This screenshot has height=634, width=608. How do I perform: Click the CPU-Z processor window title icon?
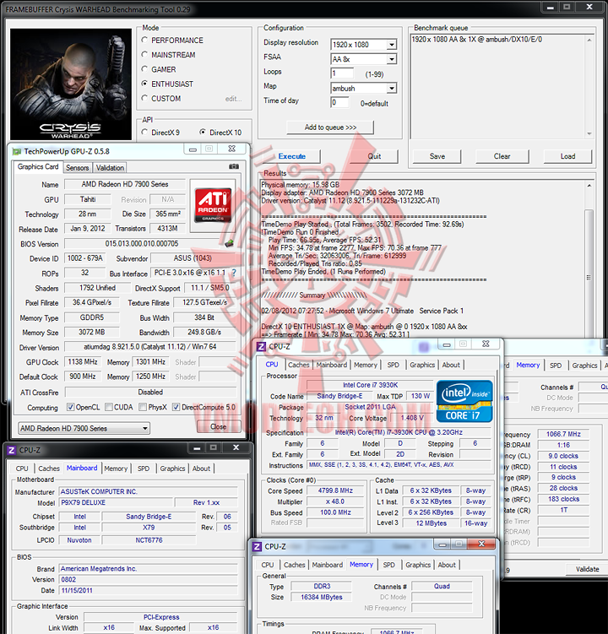(261, 347)
